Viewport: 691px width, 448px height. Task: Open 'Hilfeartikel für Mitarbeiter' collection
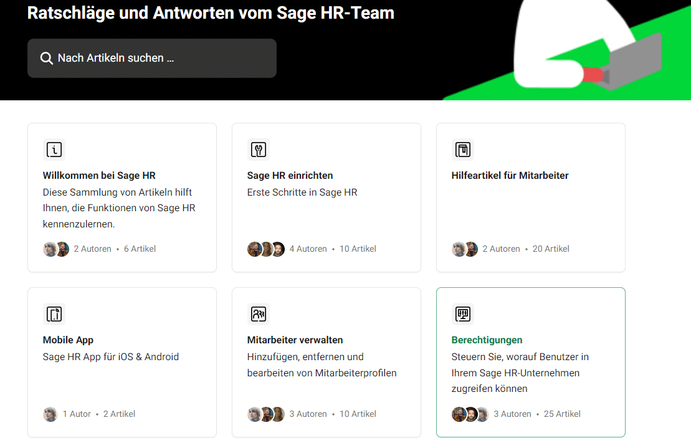[510, 176]
